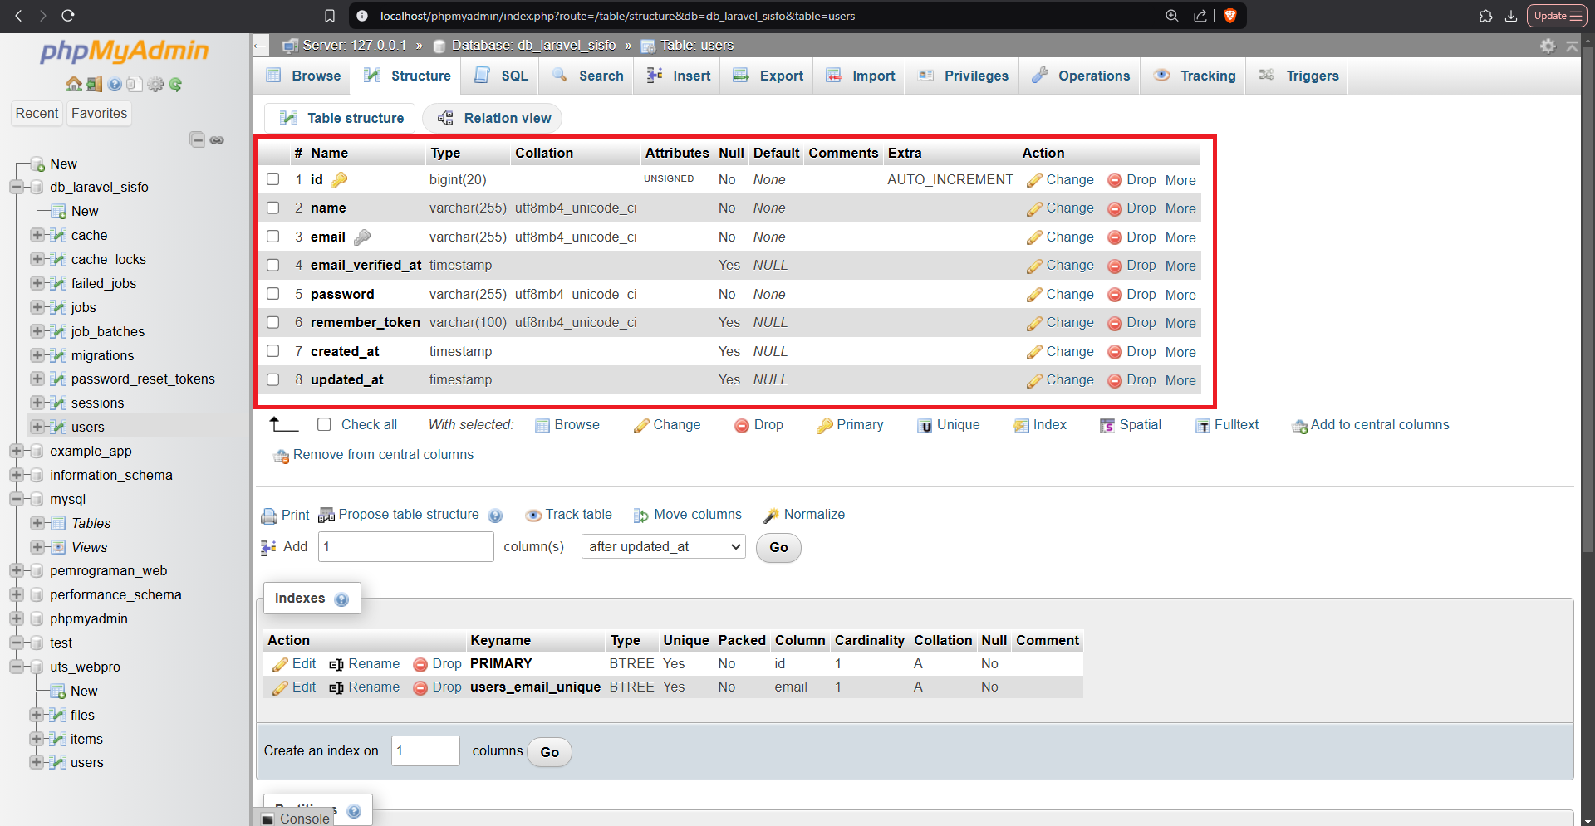The width and height of the screenshot is (1595, 826).
Task: Open the 'after updated_at' position dropdown
Action: (x=663, y=546)
